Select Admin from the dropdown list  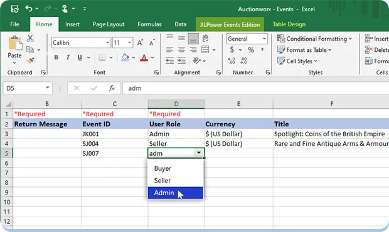point(176,193)
